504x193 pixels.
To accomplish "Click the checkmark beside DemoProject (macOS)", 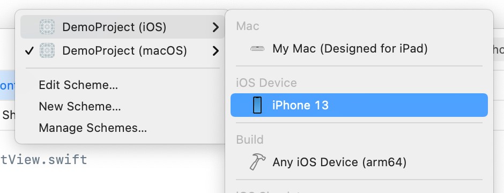I will [x=29, y=51].
